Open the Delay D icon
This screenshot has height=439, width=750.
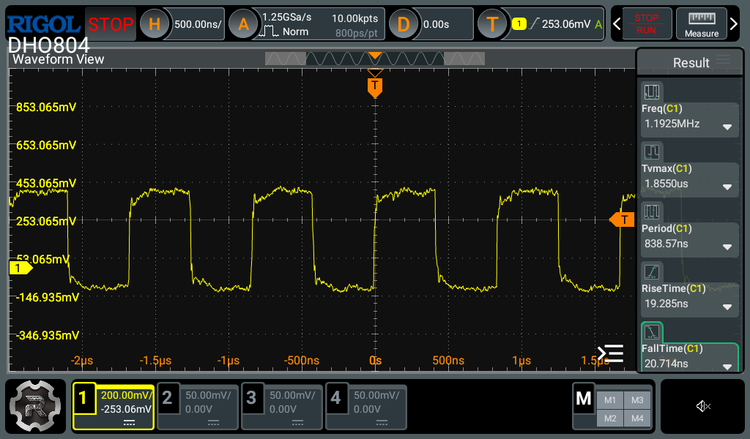(x=404, y=24)
